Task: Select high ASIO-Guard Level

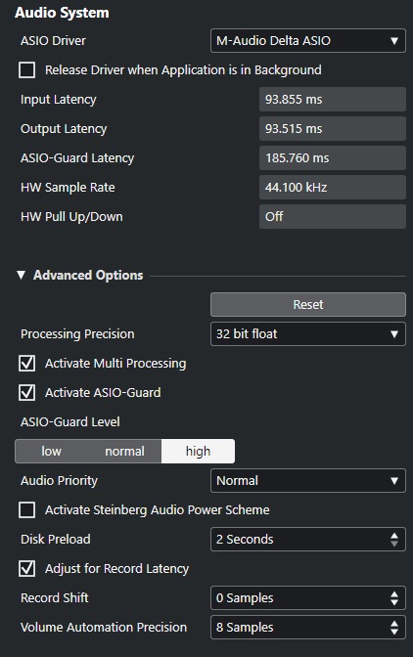Action: click(198, 452)
